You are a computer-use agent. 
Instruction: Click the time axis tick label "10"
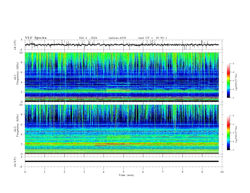click(x=222, y=172)
